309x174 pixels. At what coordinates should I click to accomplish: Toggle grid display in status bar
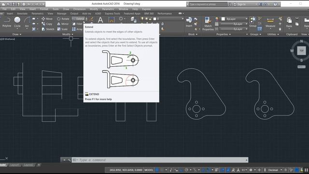tap(157, 170)
